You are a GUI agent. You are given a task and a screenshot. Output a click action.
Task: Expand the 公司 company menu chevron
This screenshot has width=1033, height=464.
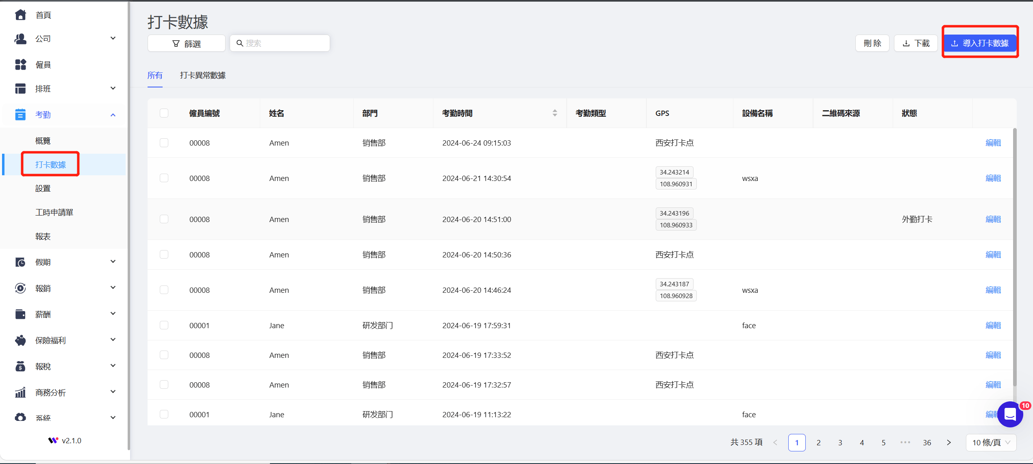pos(113,38)
